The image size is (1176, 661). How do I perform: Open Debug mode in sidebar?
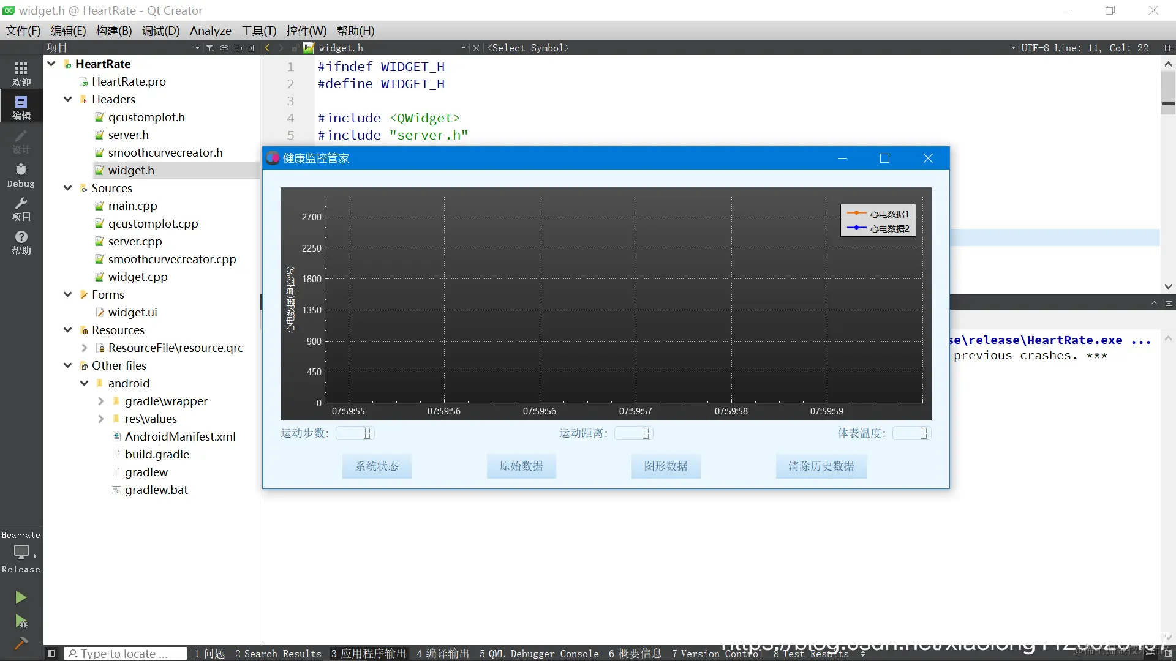[21, 174]
